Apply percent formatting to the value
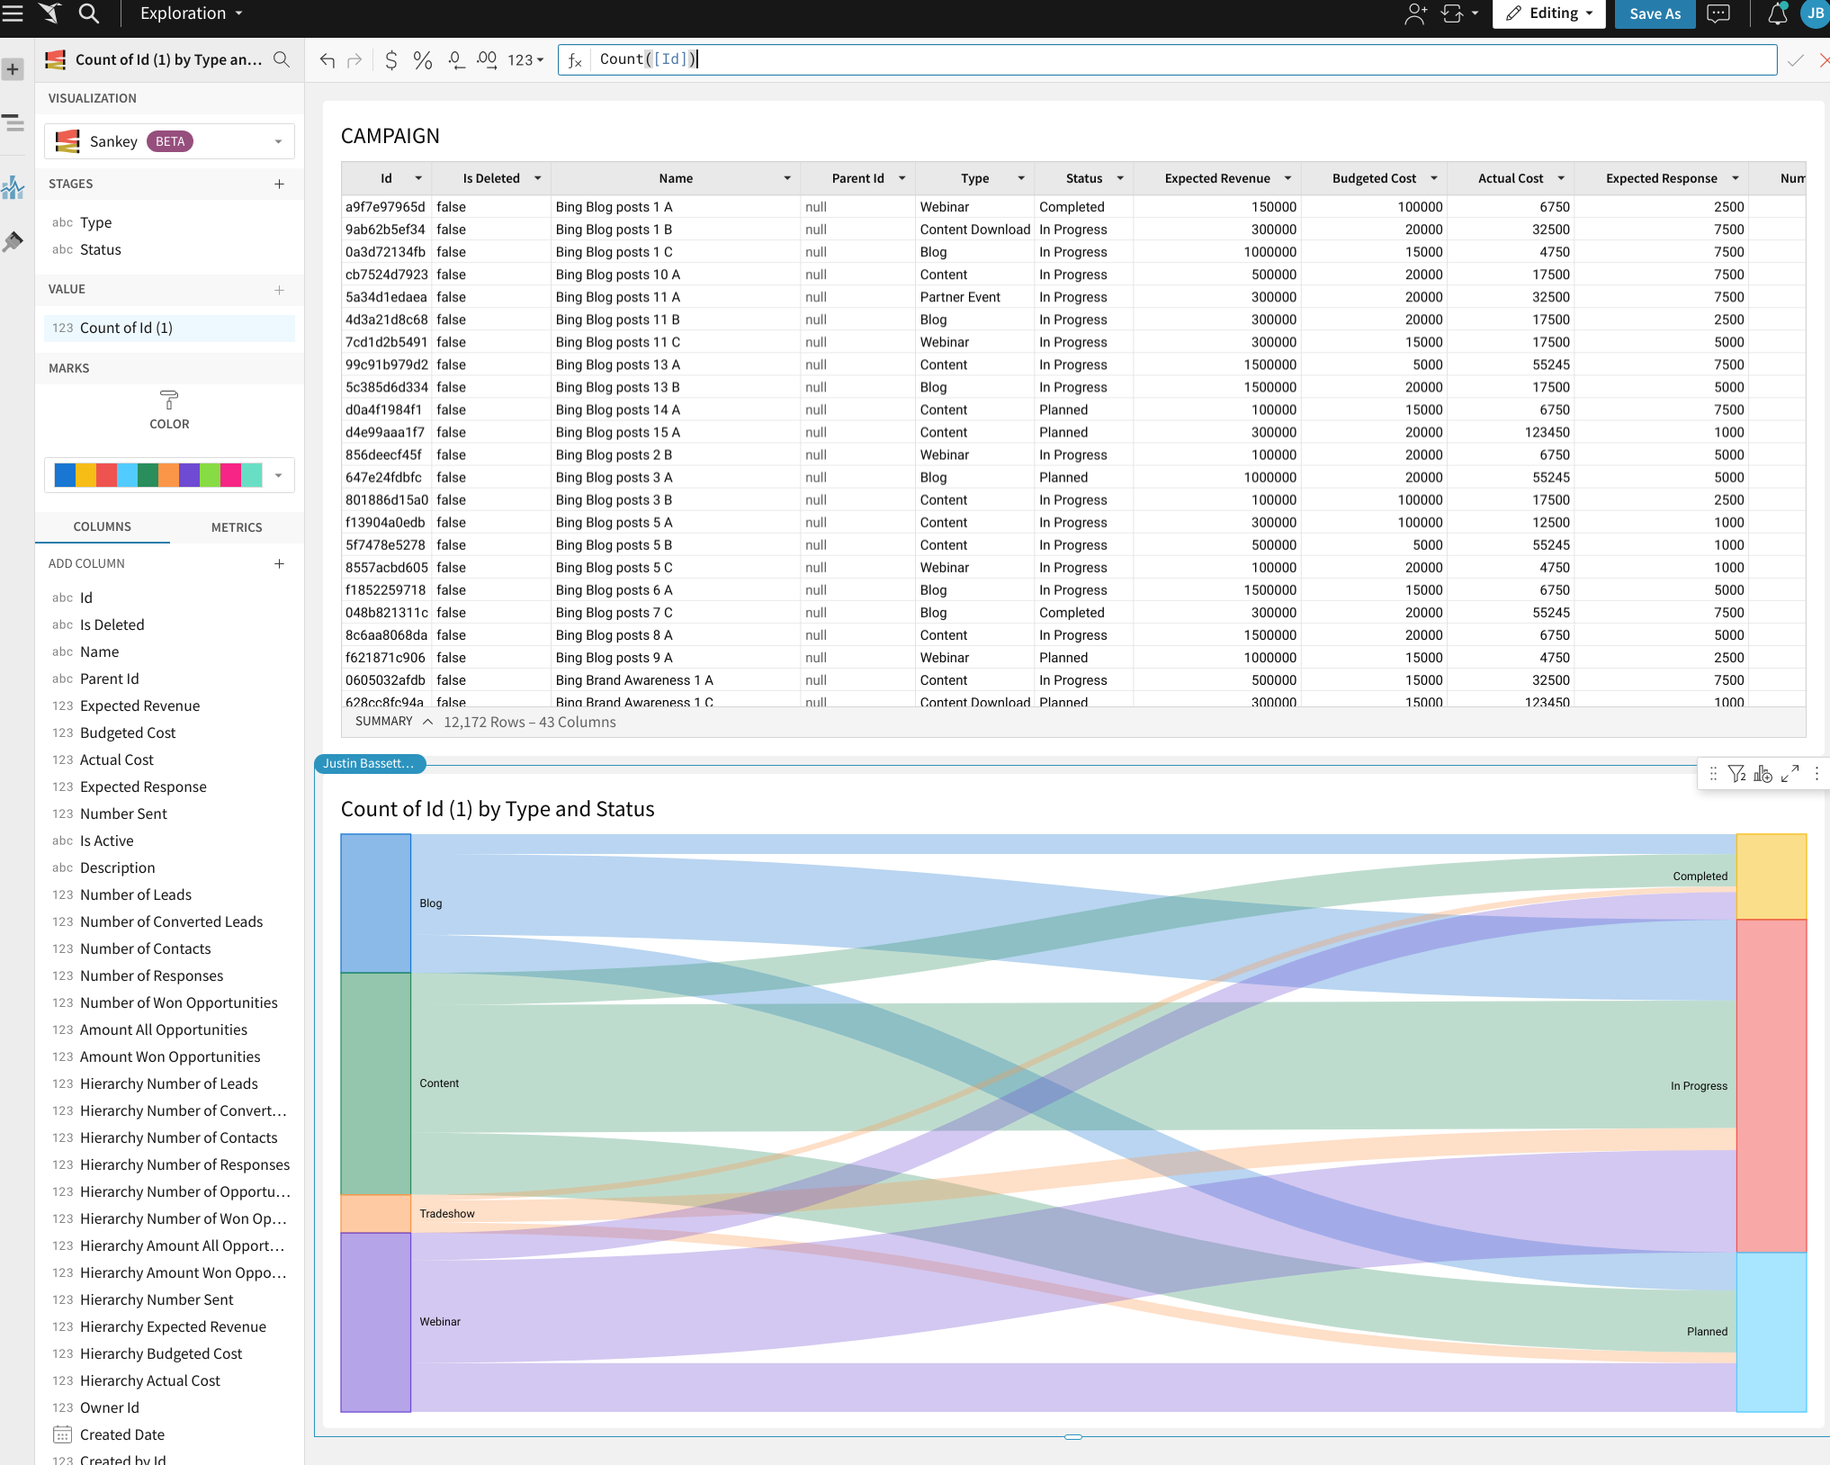This screenshot has height=1465, width=1830. pyautogui.click(x=422, y=59)
